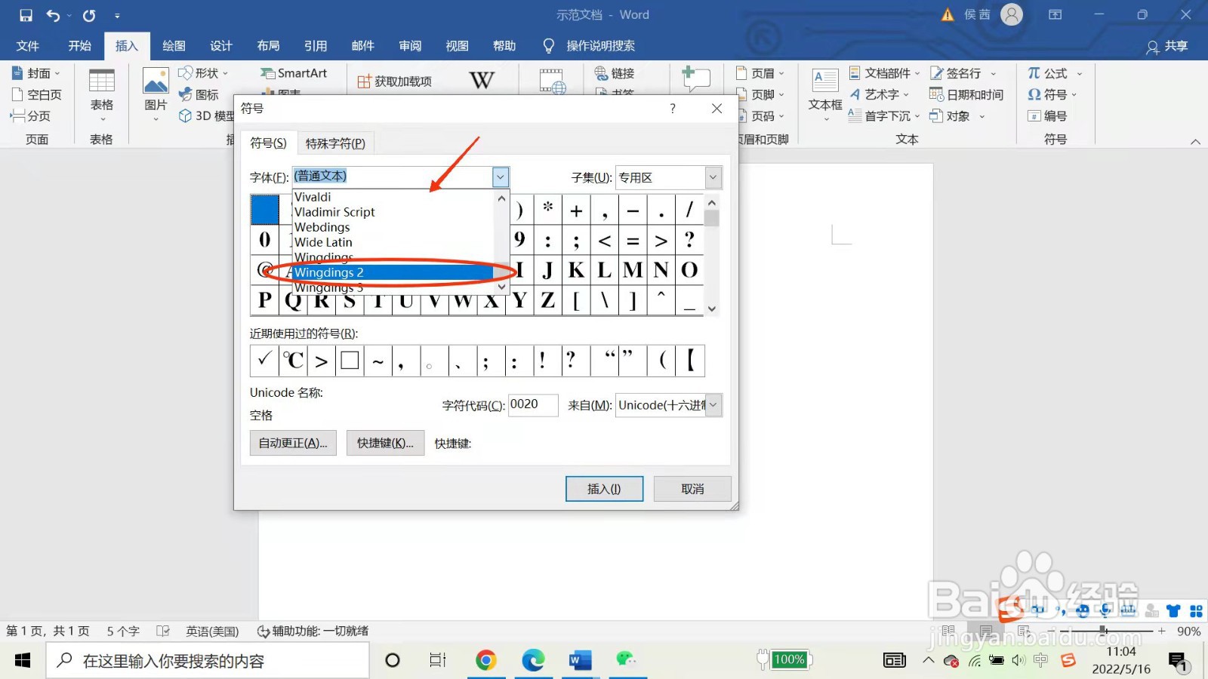The width and height of the screenshot is (1208, 679).
Task: Open the Layout (布局) ribbon tab
Action: [x=268, y=46]
